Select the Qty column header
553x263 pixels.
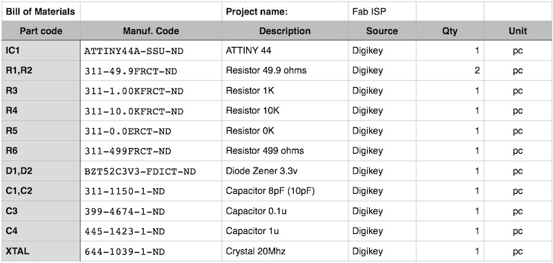pos(450,30)
